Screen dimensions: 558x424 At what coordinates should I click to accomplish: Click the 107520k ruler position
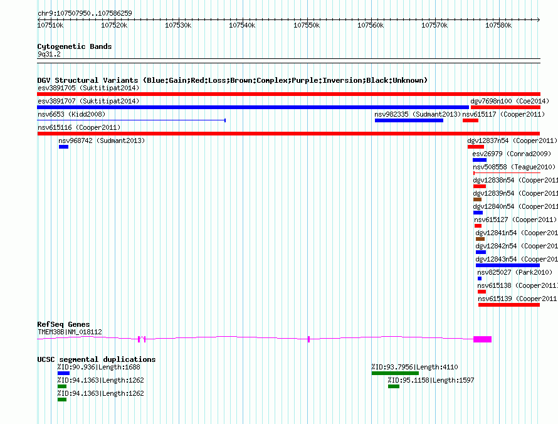[x=114, y=25]
